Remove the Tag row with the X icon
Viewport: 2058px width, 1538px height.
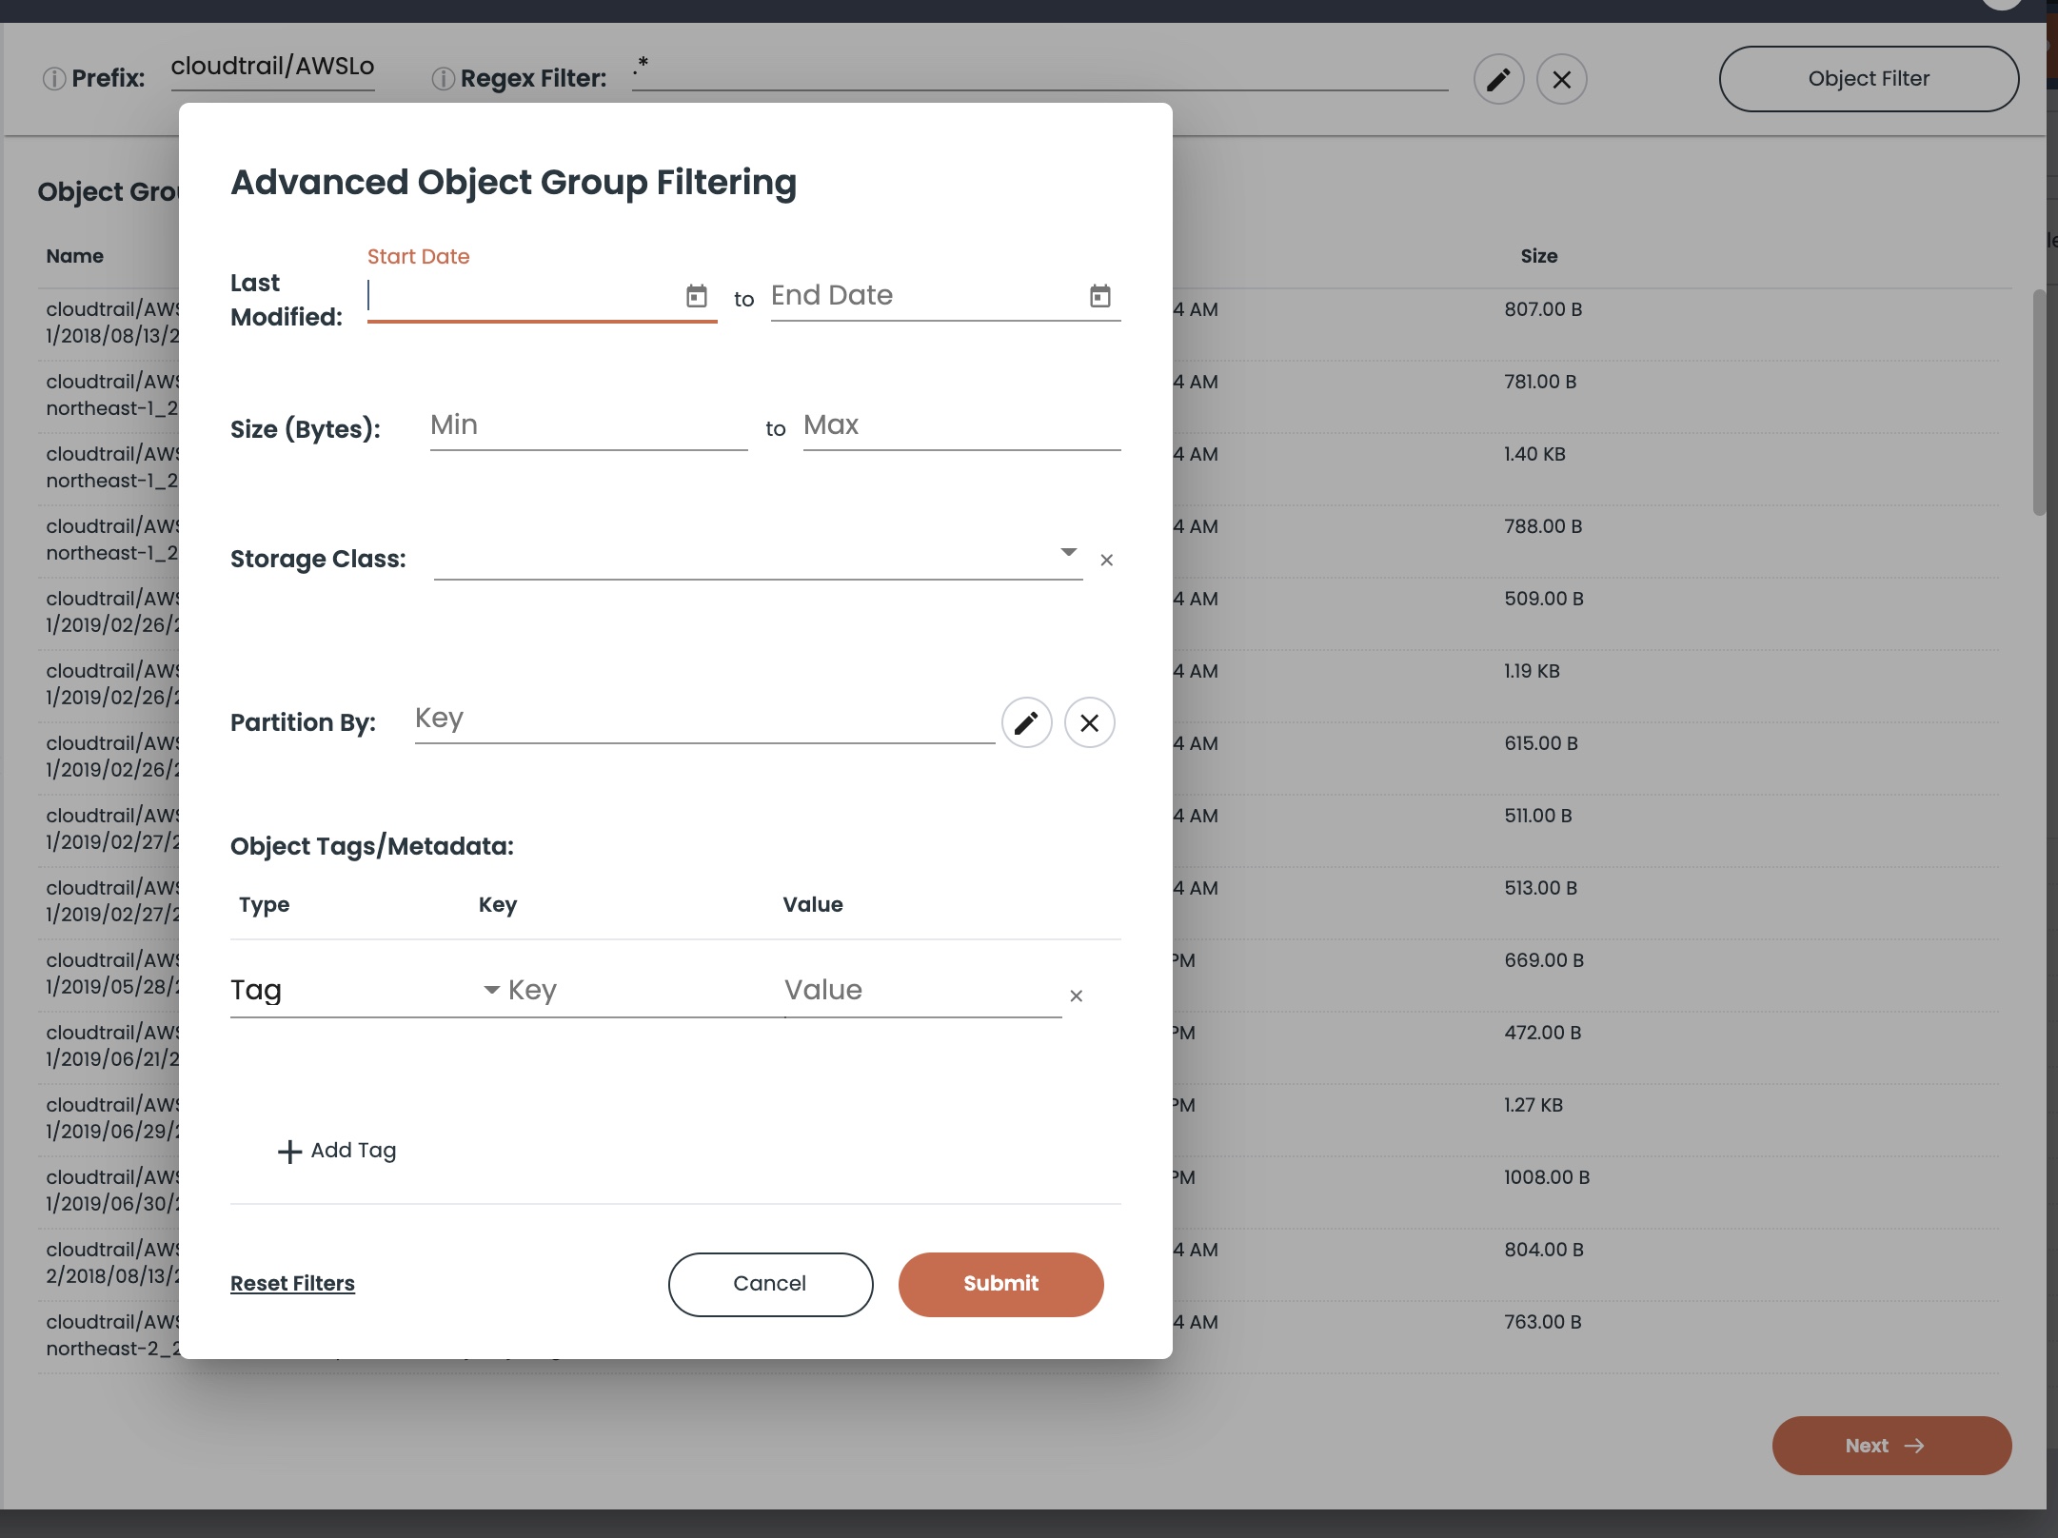(1076, 996)
